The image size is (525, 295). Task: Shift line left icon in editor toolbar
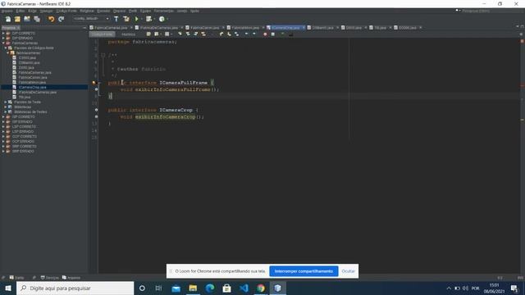point(246,34)
